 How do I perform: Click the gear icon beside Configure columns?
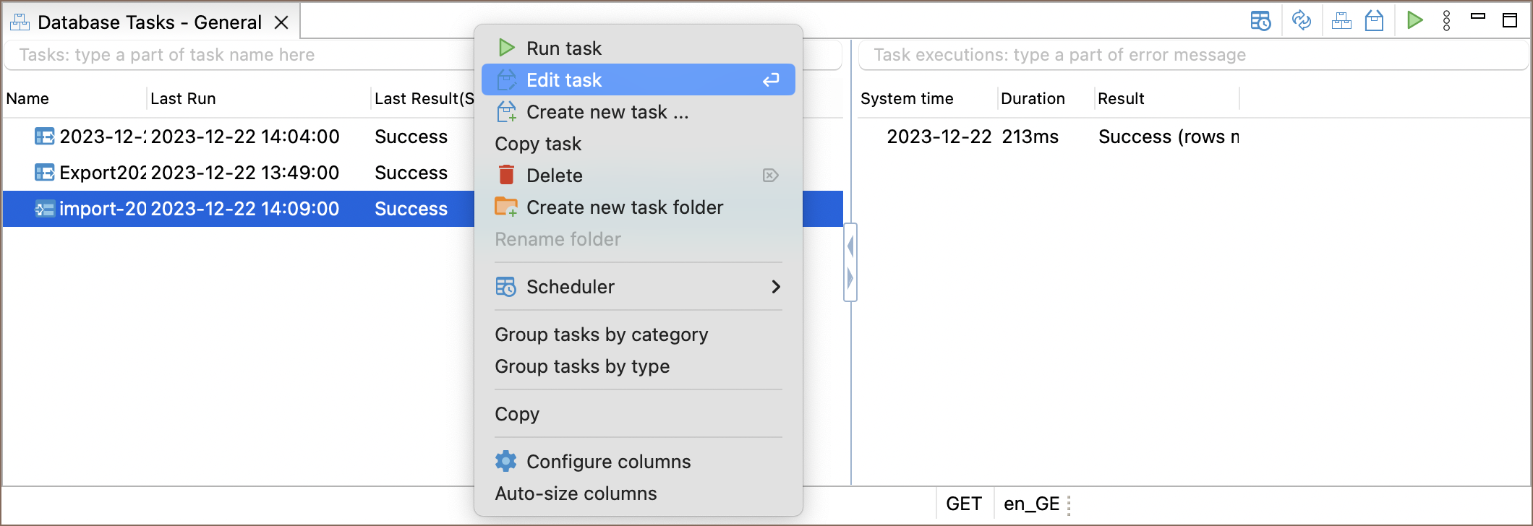pyautogui.click(x=506, y=462)
